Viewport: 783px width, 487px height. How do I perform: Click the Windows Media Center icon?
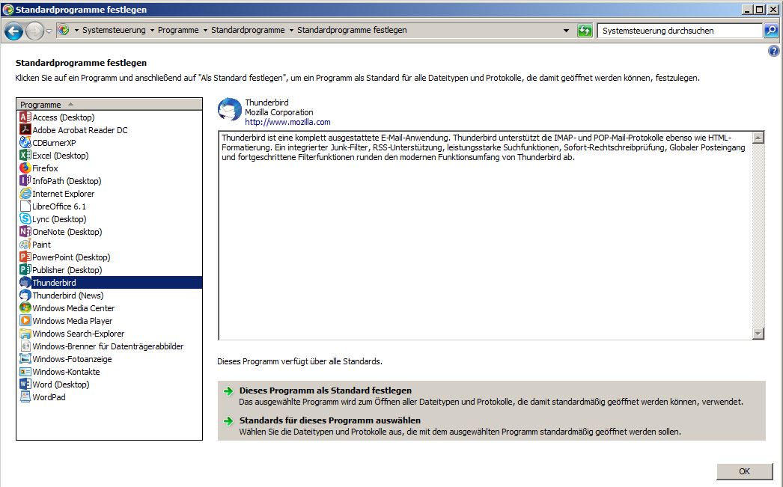(25, 308)
